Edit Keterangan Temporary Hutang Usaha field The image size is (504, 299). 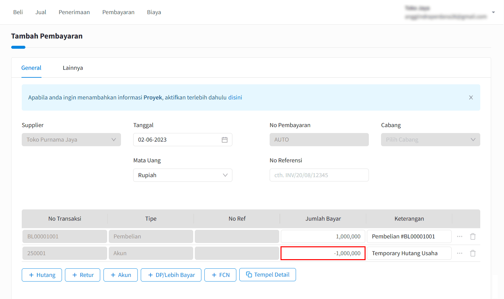pos(409,253)
